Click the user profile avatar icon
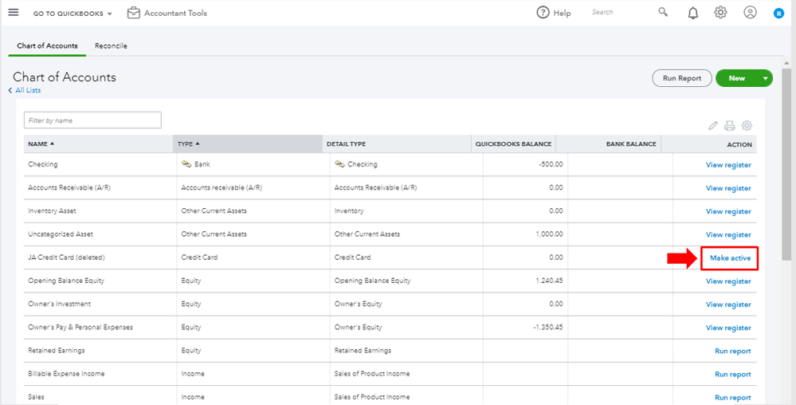The width and height of the screenshot is (796, 405). coord(750,13)
